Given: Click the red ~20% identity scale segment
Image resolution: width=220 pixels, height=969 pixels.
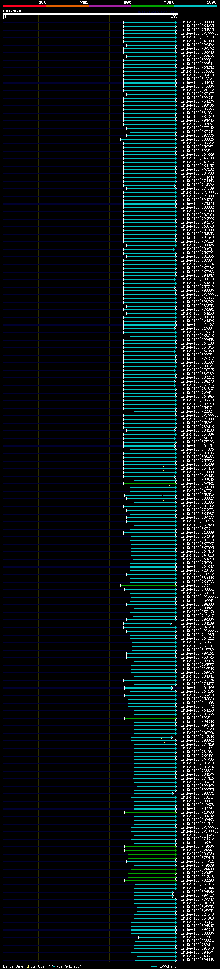Looking at the screenshot, I should click(24, 6).
